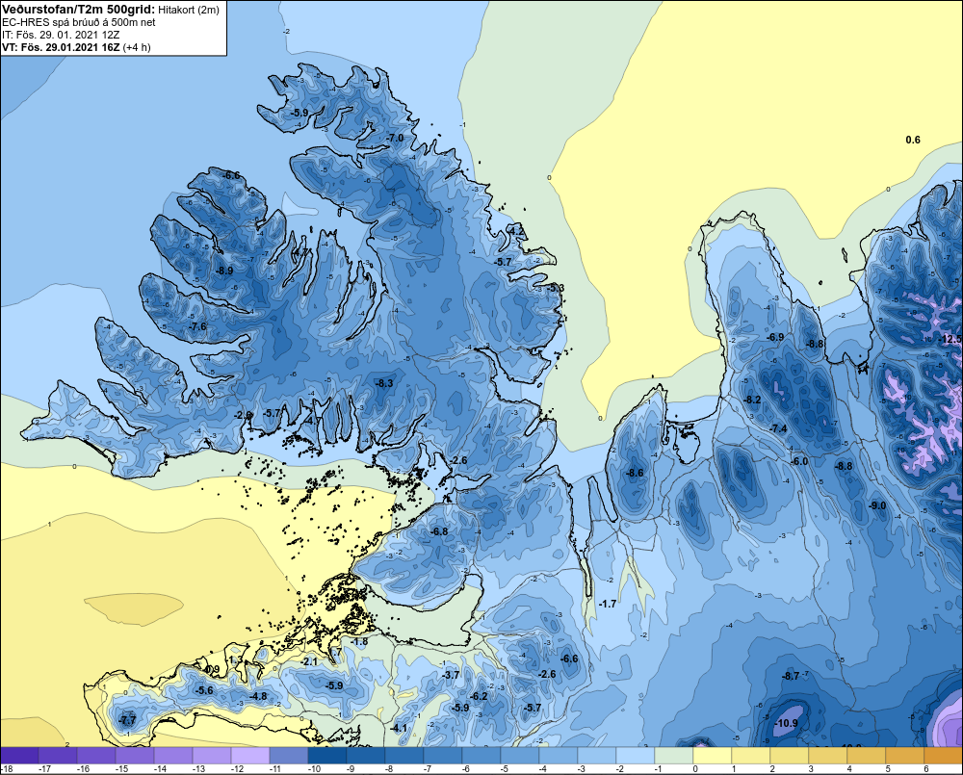The image size is (963, 775).
Task: Click the 0.6 temperature label over the sea
Action: (913, 140)
